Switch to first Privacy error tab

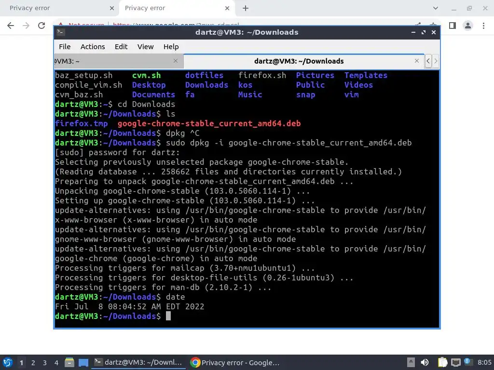[x=59, y=8]
